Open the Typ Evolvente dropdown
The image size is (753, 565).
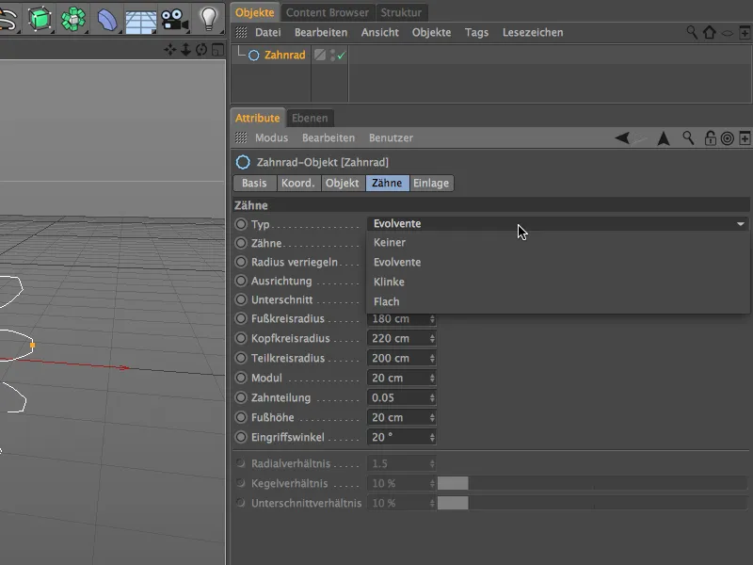558,224
